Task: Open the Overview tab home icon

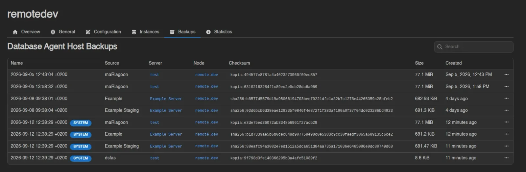Action: [15, 32]
